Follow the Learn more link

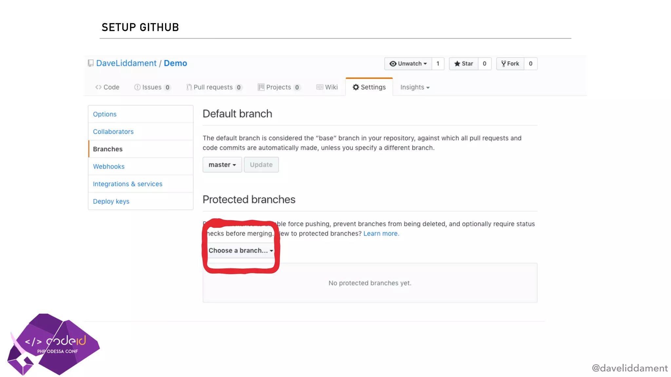click(x=381, y=233)
